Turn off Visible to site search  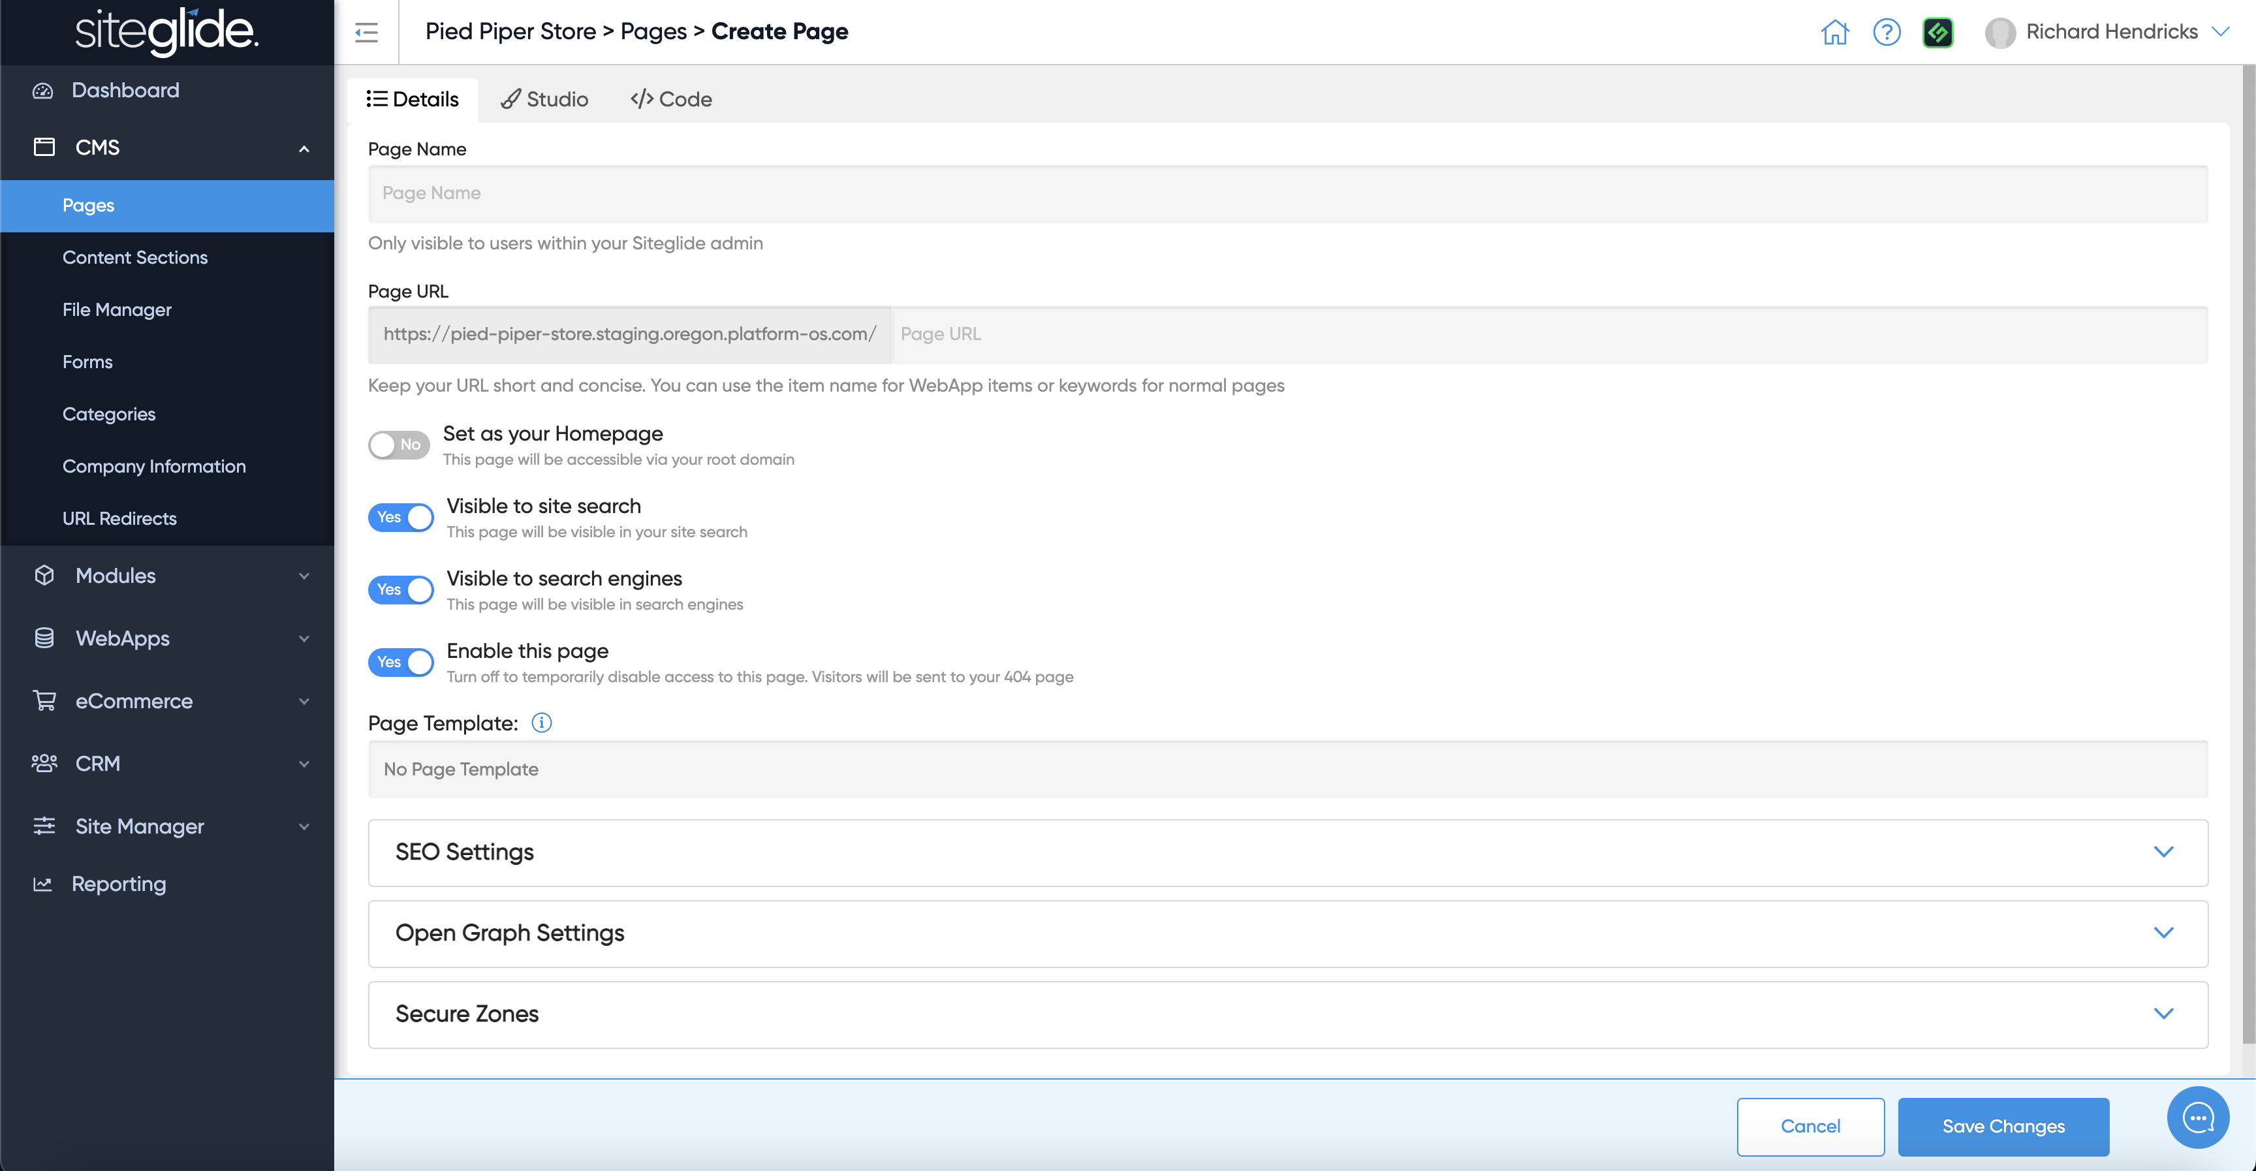click(x=401, y=518)
